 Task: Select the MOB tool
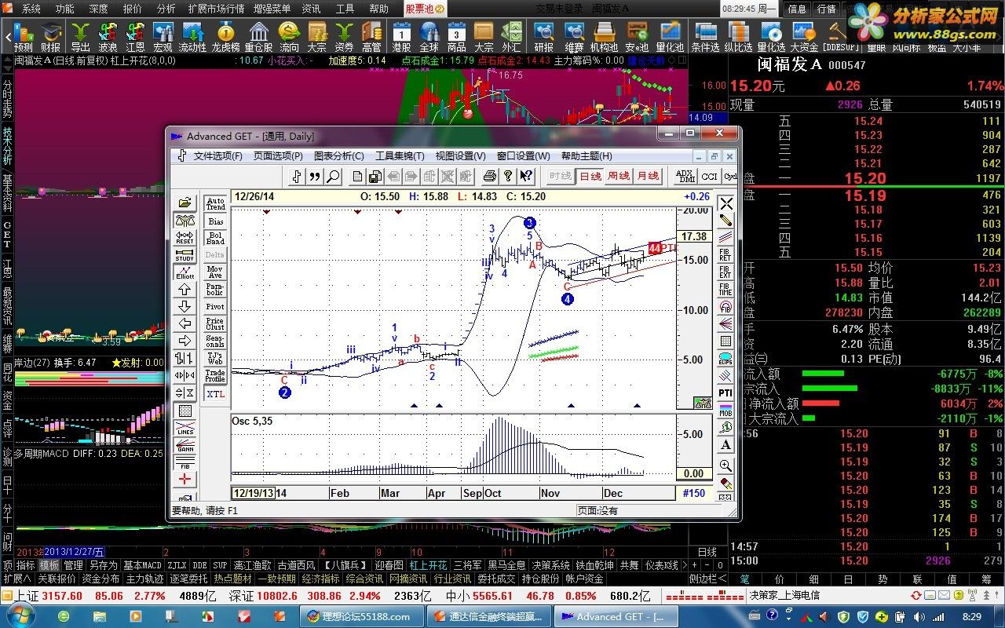click(725, 410)
